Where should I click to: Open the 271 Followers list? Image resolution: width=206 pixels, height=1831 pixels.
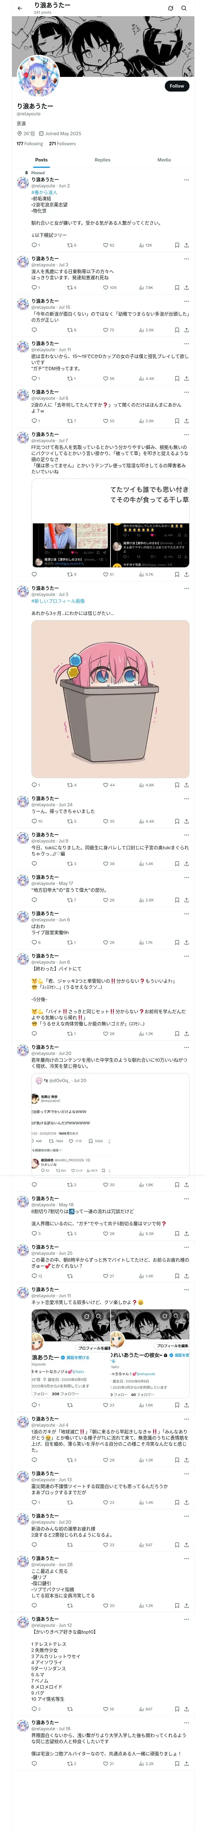click(63, 143)
